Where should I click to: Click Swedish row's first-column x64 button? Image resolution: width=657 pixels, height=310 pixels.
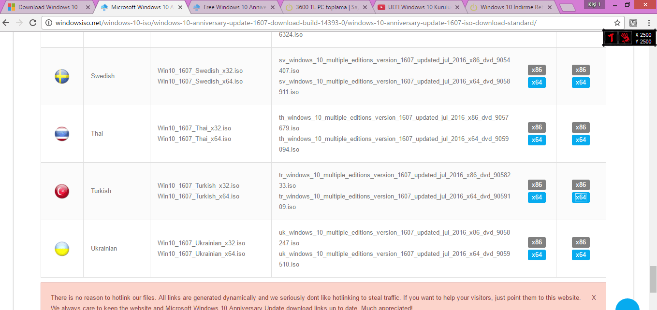point(537,83)
